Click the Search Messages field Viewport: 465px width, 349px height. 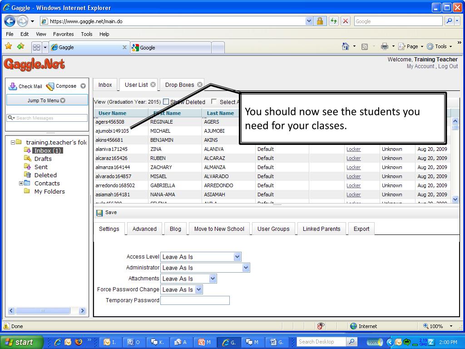pyautogui.click(x=47, y=118)
